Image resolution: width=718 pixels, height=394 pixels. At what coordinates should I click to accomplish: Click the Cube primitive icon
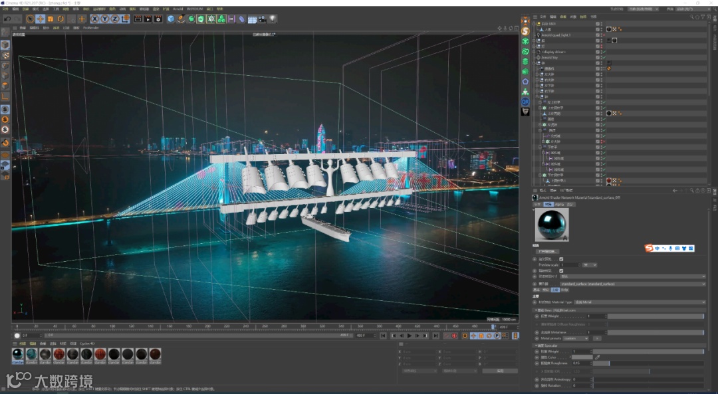[x=171, y=19]
